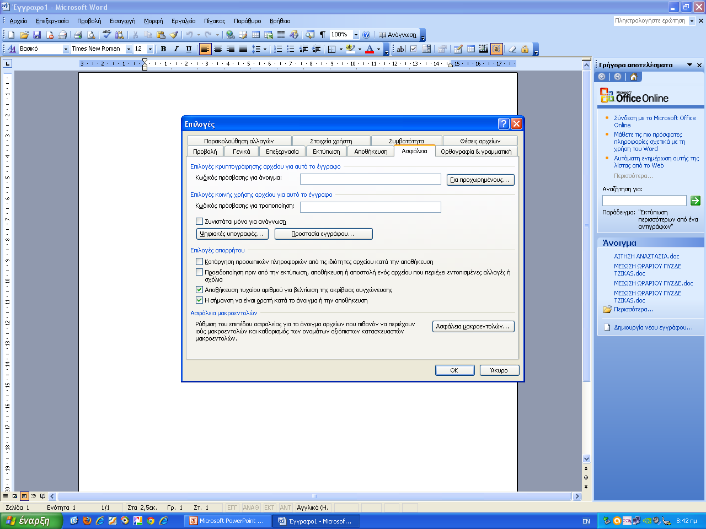Open the 100% zoom dropdown

356,35
